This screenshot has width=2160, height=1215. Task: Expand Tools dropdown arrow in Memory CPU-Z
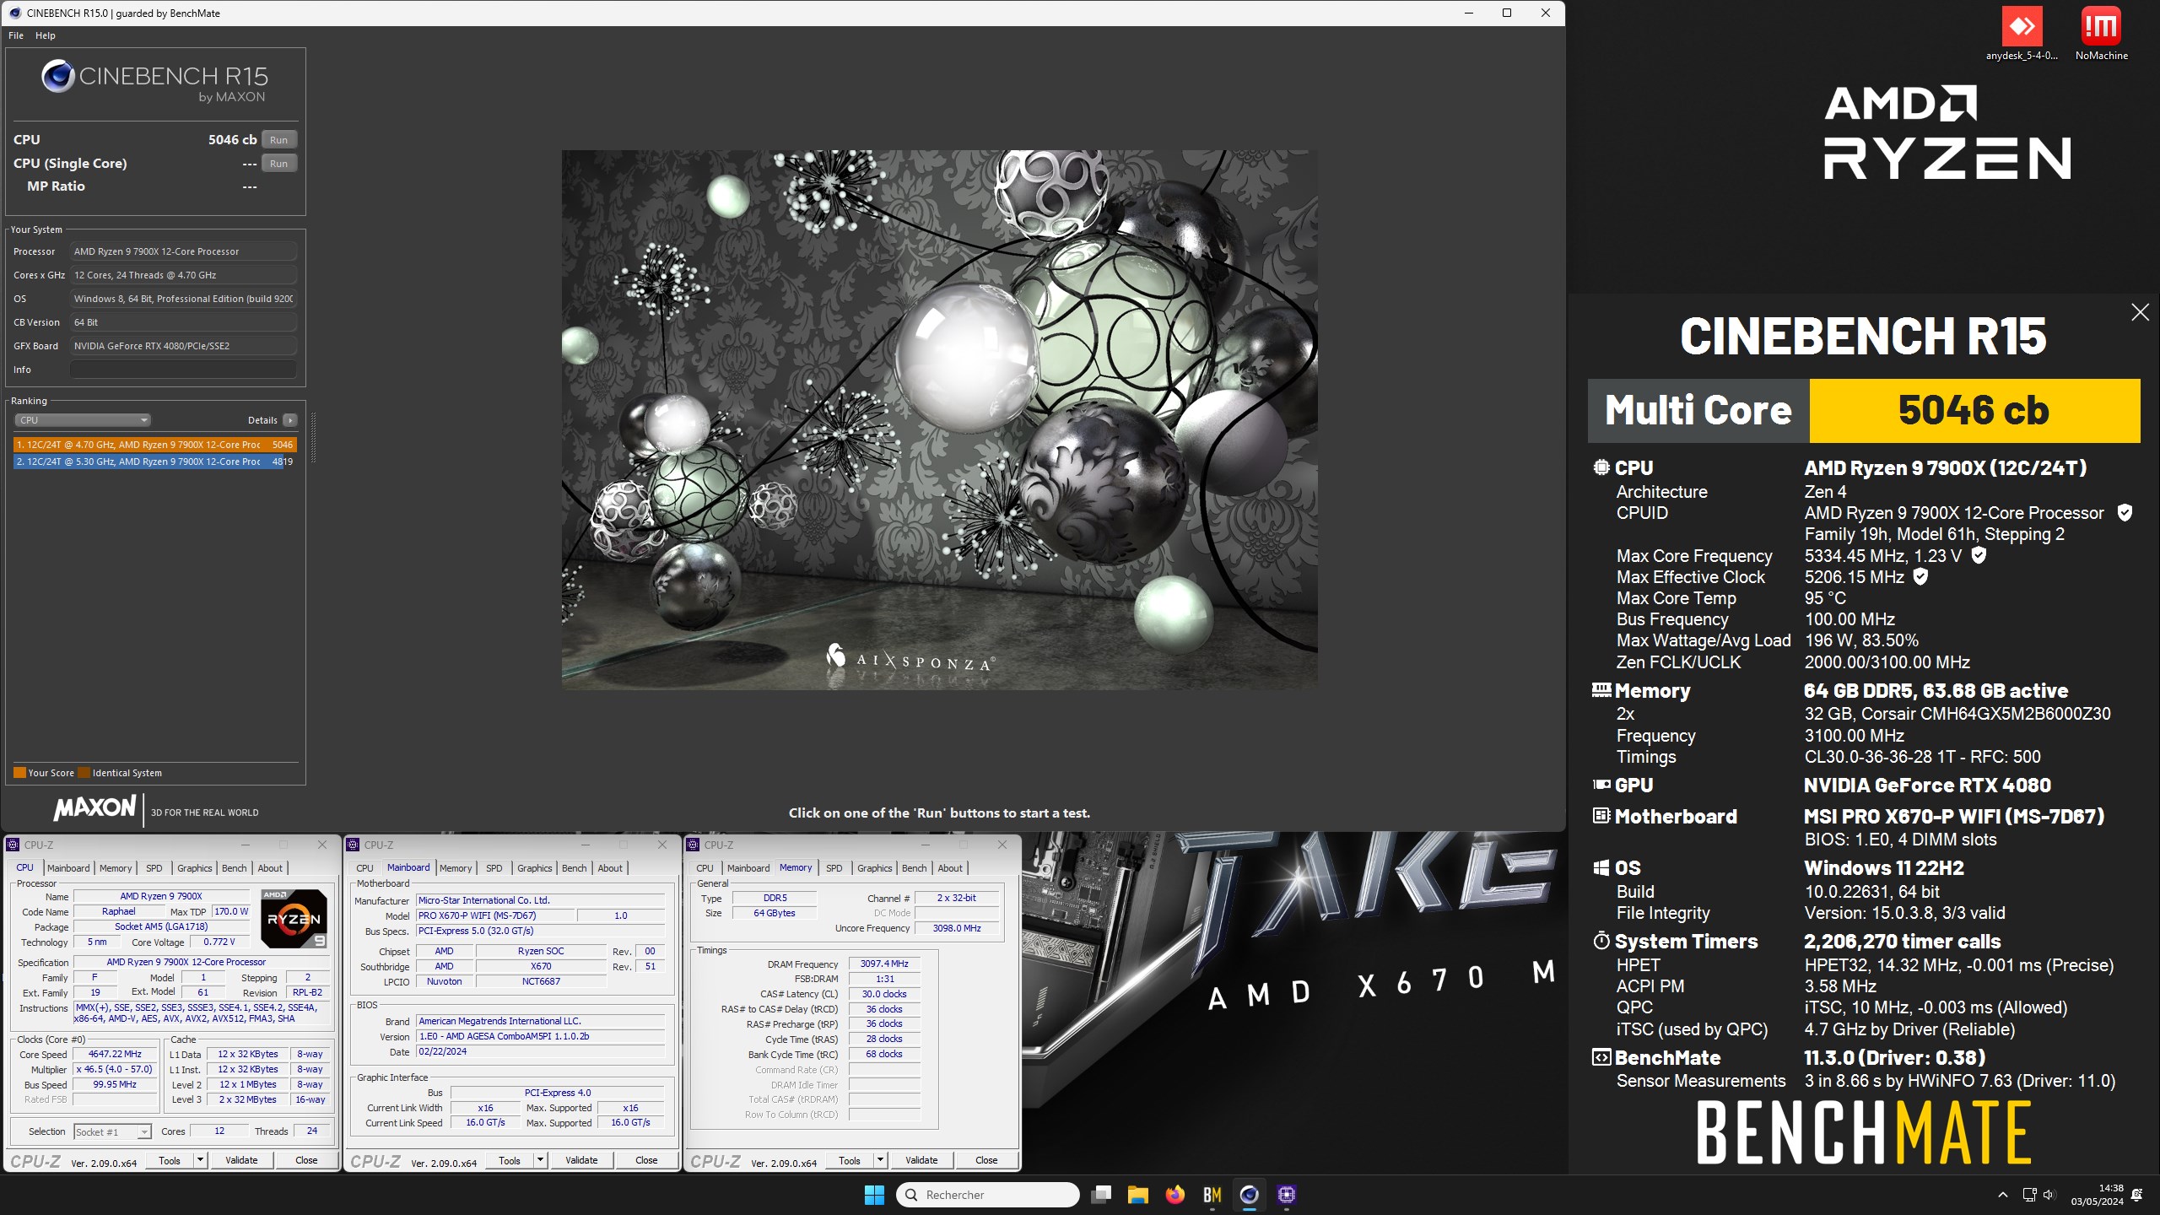(x=880, y=1160)
